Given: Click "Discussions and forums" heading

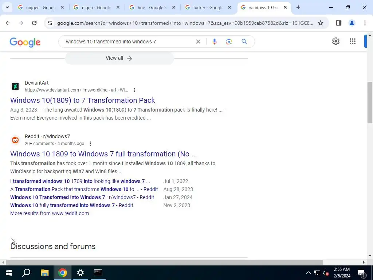Looking at the screenshot, I should (x=53, y=246).
